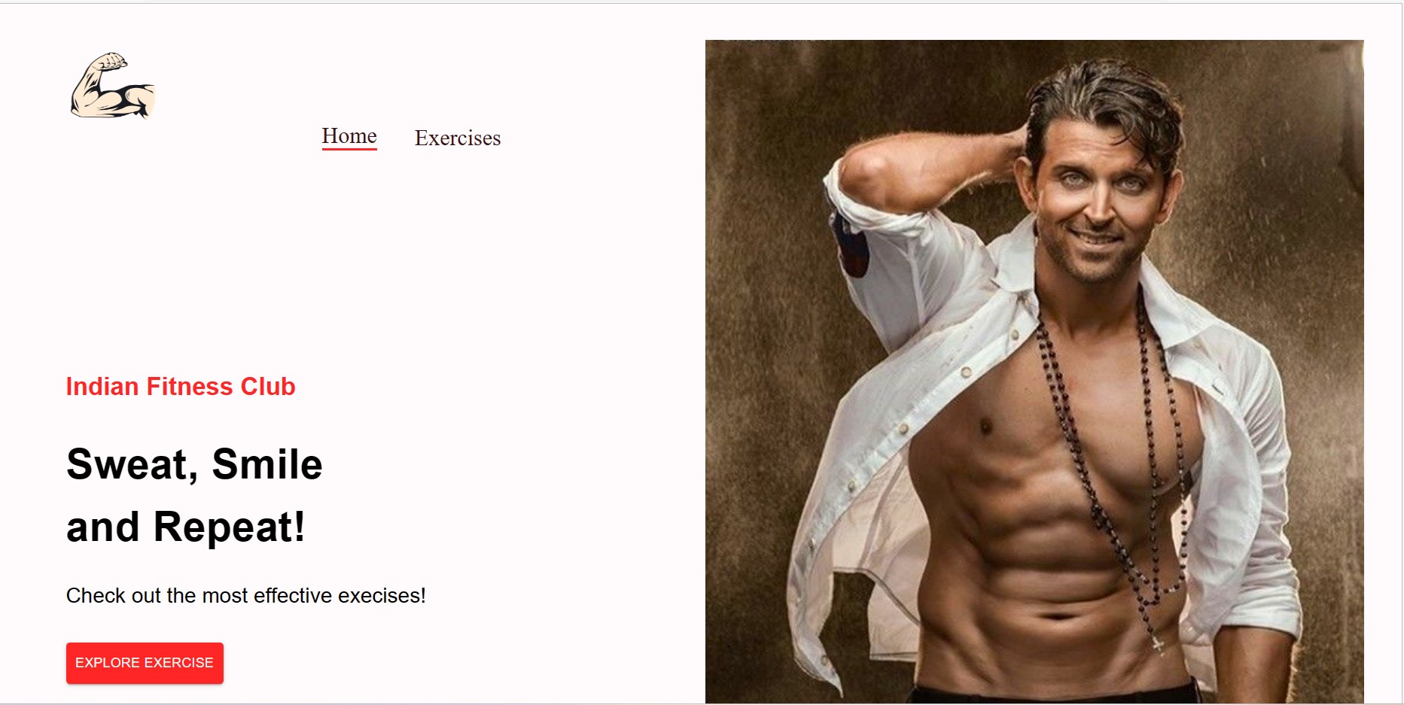Click the flexing bicep logo icon
The width and height of the screenshot is (1404, 705).
(113, 85)
